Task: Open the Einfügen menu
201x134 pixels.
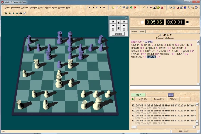Action: pos(33,8)
